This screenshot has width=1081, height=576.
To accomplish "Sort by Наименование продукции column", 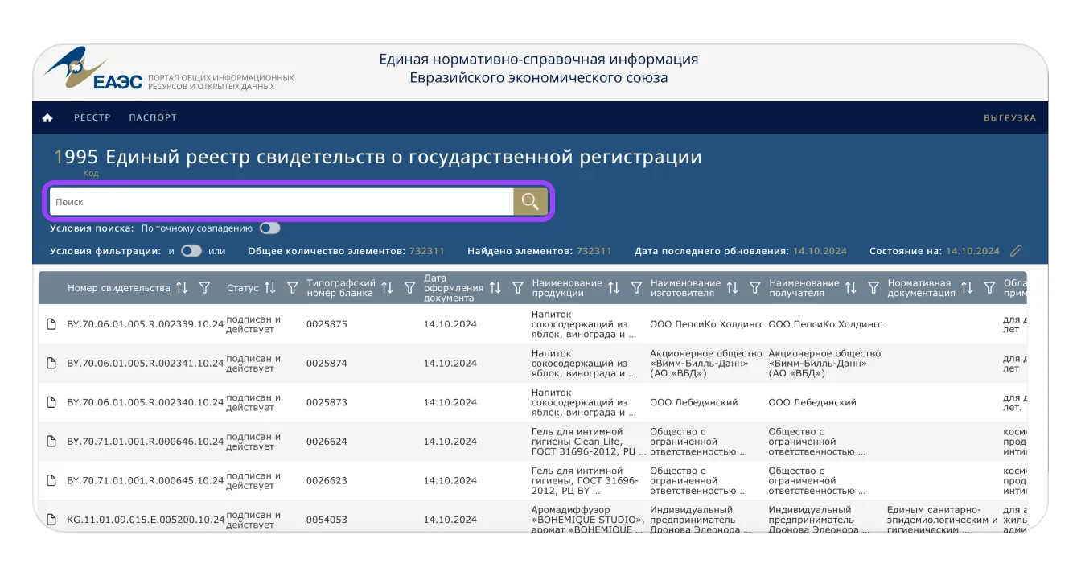I will point(614,288).
